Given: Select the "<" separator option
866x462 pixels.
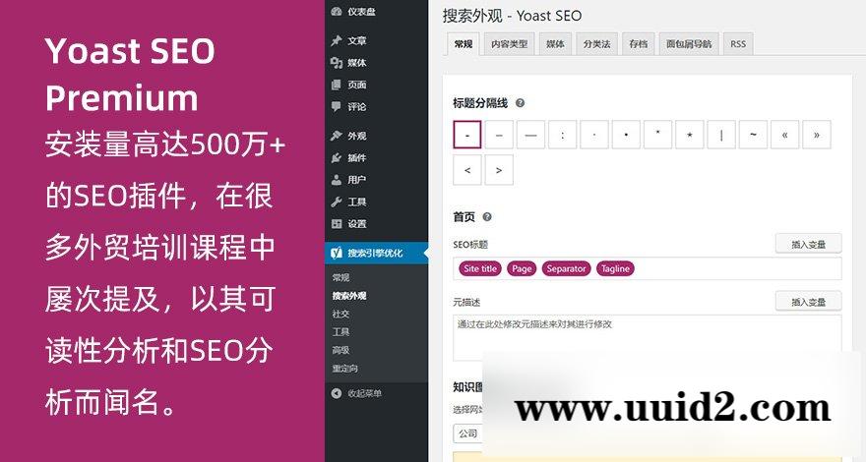Looking at the screenshot, I should [x=467, y=170].
